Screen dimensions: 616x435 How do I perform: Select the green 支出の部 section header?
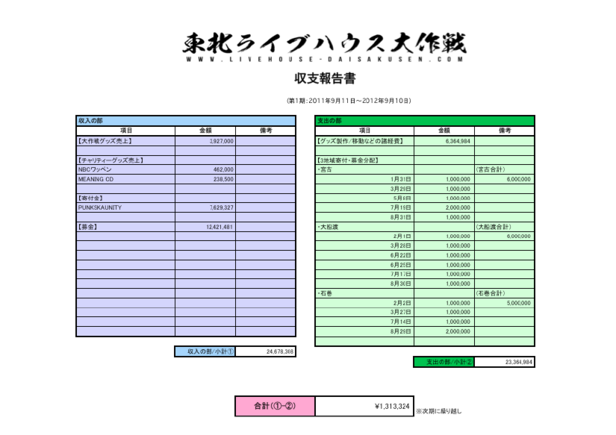[x=425, y=120]
